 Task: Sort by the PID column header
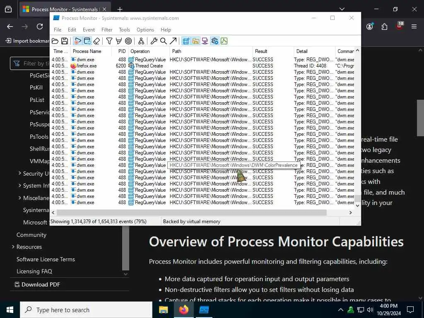(x=120, y=51)
